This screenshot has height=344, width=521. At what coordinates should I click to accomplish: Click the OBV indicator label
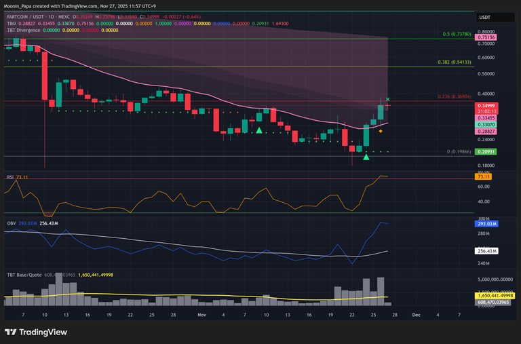[12, 223]
